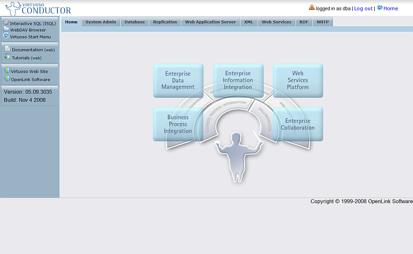Click the Version: 05.09.3035 text
The height and width of the screenshot is (254, 413).
click(x=28, y=92)
